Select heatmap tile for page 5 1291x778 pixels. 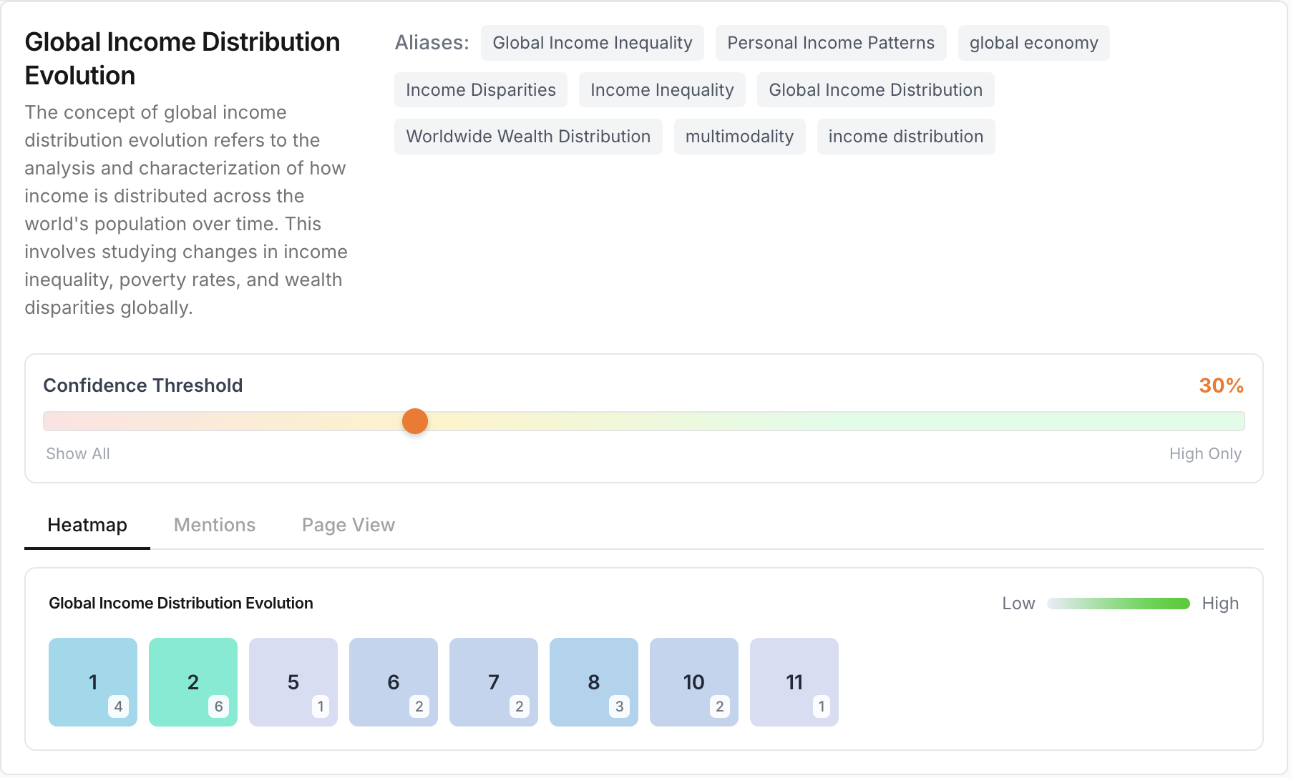tap(293, 681)
